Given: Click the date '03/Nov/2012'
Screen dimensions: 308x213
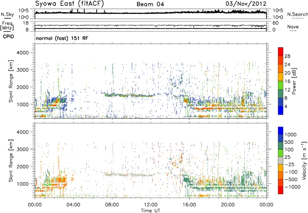Looking at the screenshot, I should point(246,4).
